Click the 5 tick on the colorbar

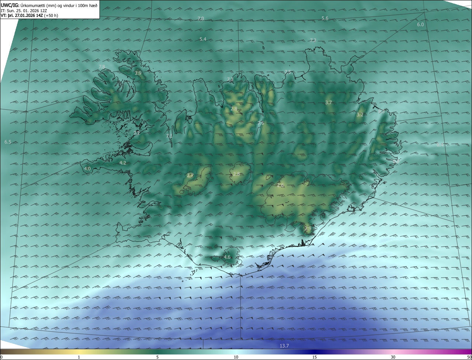coord(157,357)
